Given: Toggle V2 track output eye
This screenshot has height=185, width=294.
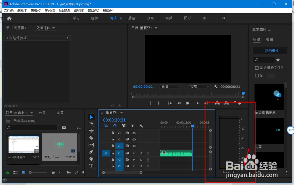Looking at the screenshot, I should (x=134, y=139).
